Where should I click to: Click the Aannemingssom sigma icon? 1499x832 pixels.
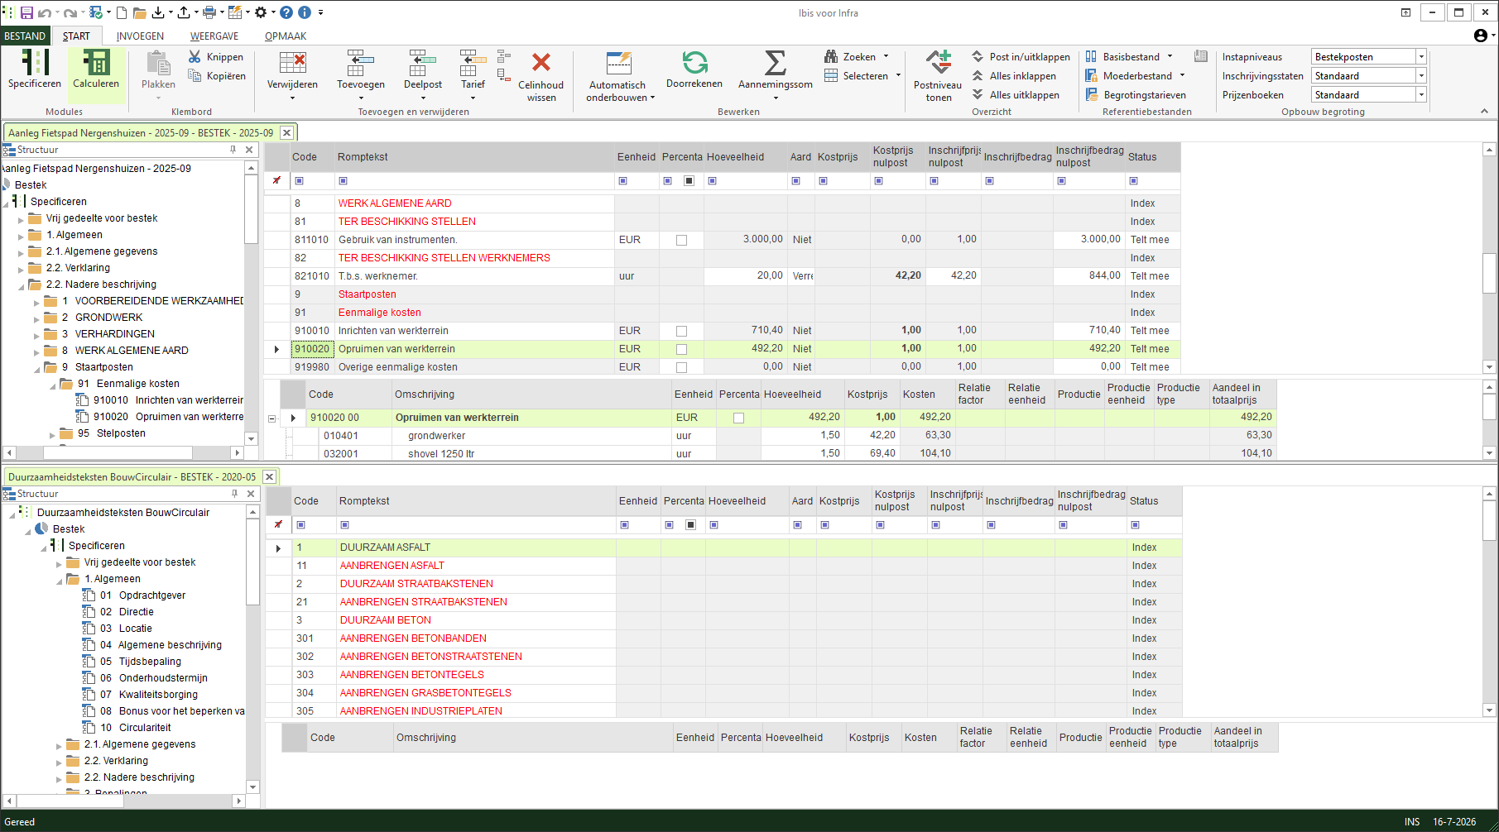tap(776, 63)
